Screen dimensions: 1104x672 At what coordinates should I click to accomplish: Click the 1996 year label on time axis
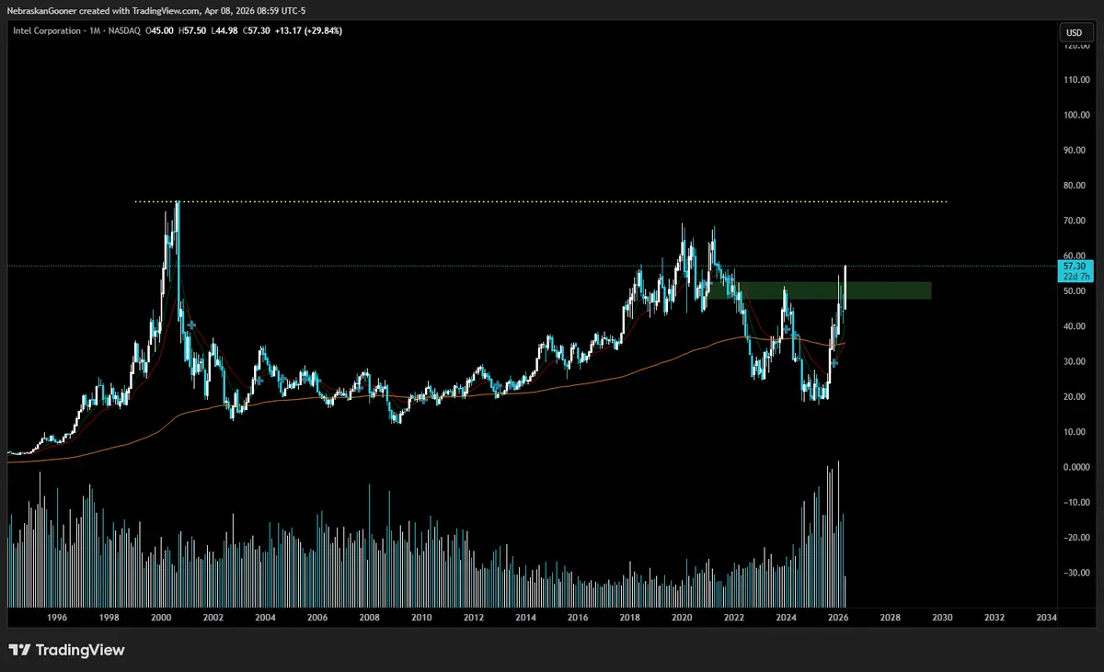click(56, 619)
